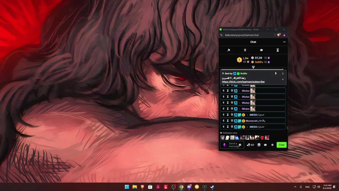Open Discord from taskbar
Image resolution: width=339 pixels, height=191 pixels.
(189, 187)
